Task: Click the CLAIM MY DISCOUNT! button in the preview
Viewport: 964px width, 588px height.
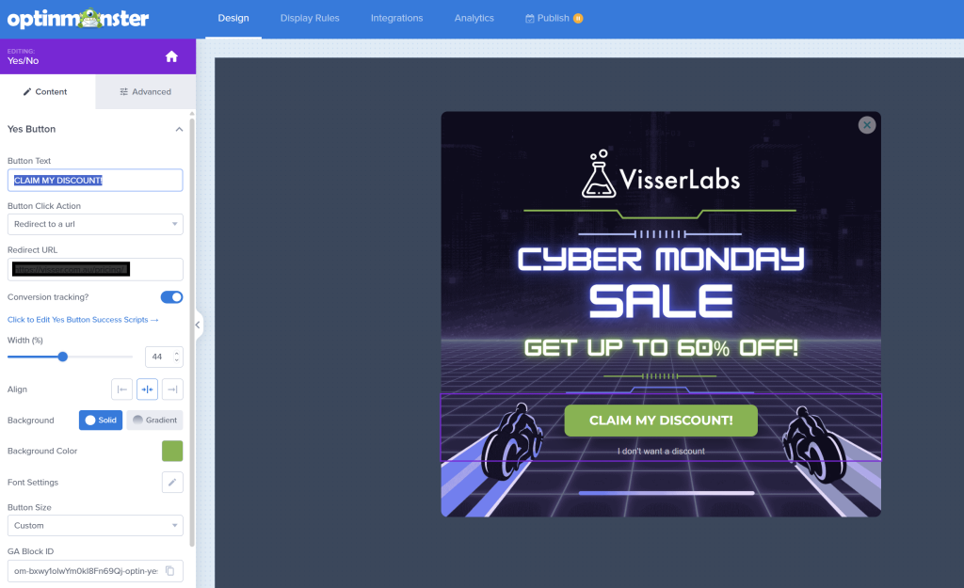Action: tap(661, 421)
